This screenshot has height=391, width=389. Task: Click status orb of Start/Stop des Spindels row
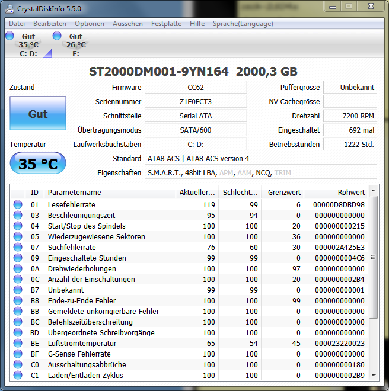click(x=18, y=226)
